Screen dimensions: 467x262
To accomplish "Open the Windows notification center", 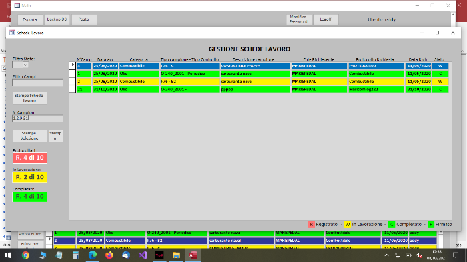I will pyautogui.click(x=456, y=255).
